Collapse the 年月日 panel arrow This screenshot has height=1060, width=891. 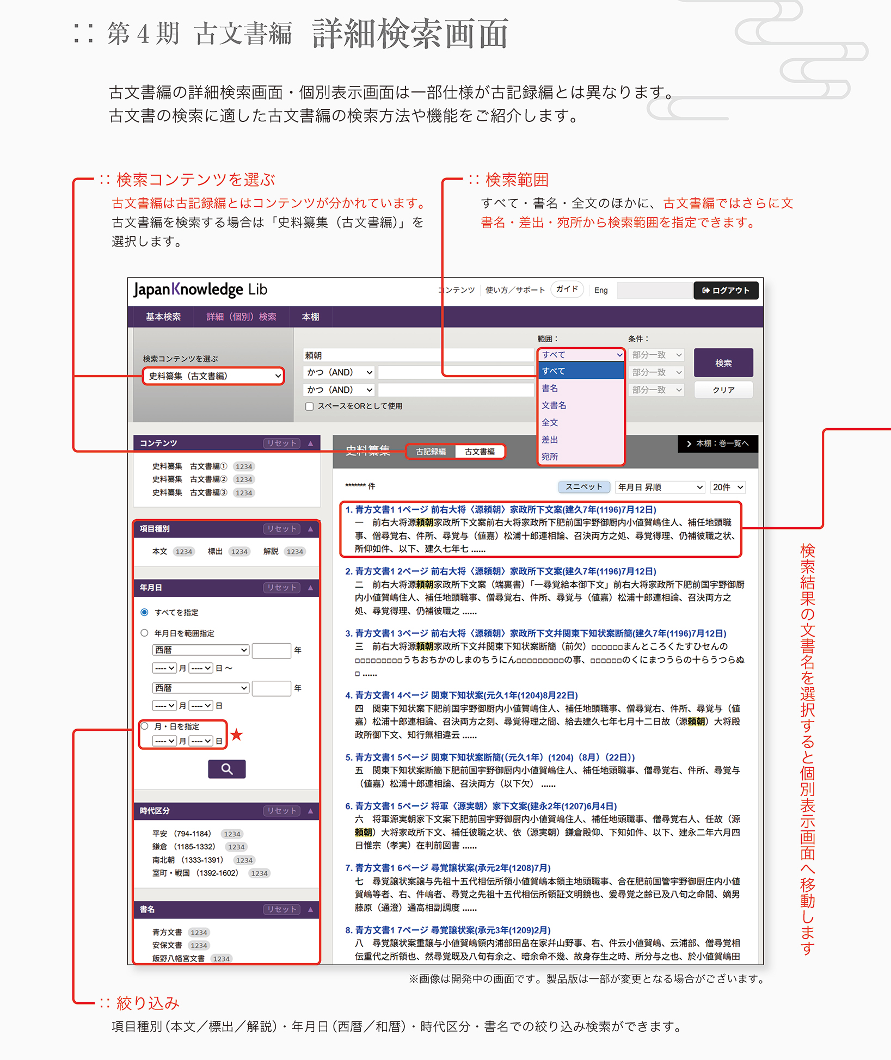[x=310, y=588]
